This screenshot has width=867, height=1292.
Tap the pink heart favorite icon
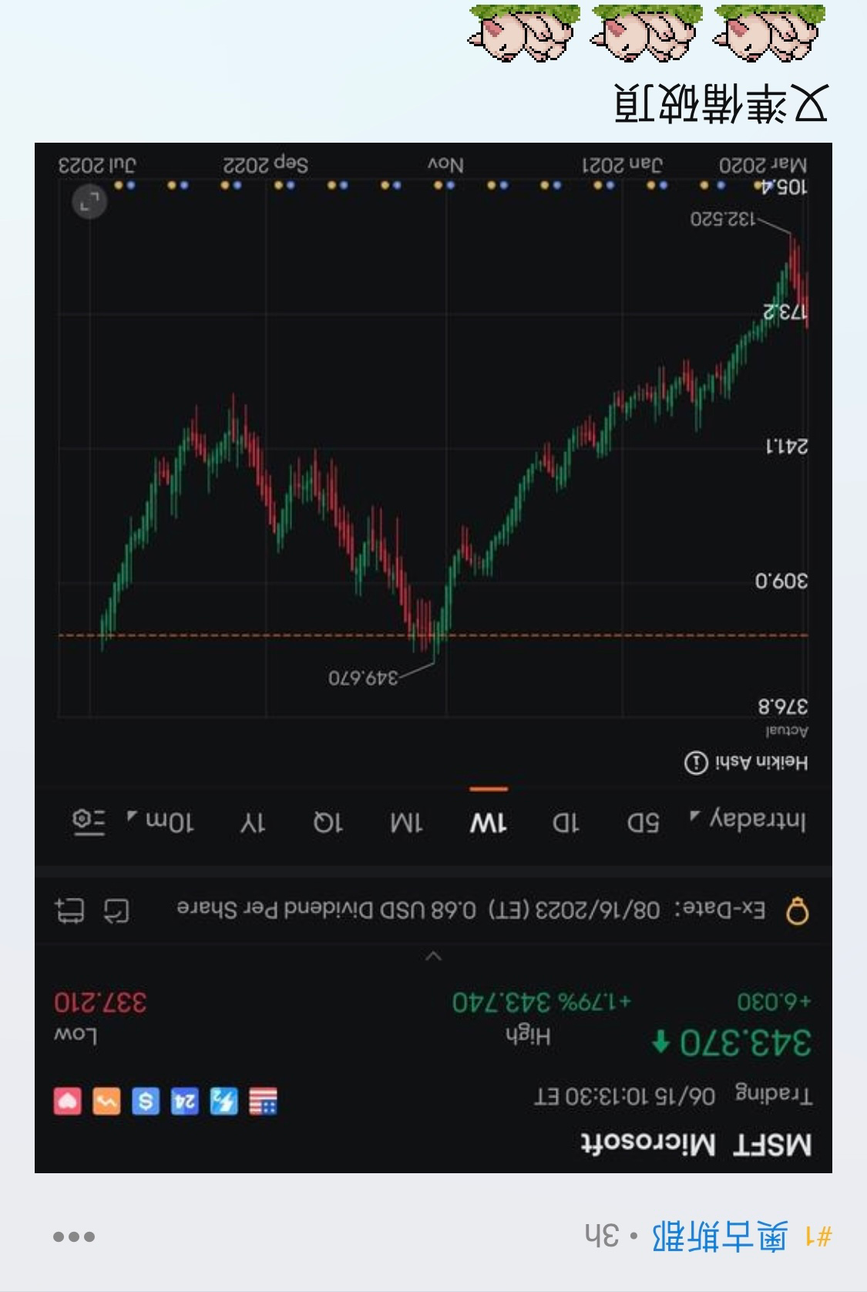coord(68,1101)
